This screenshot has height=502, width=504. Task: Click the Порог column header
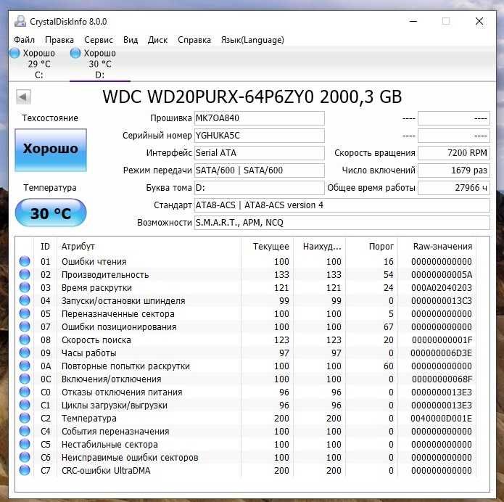point(372,247)
